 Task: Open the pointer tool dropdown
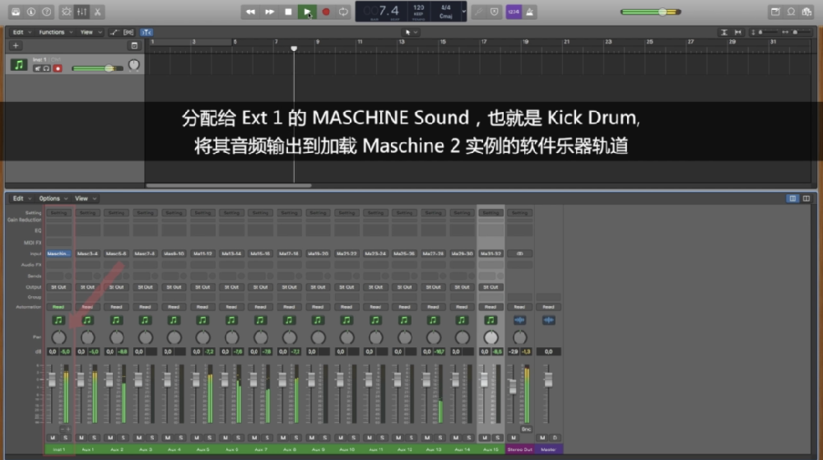click(x=411, y=33)
